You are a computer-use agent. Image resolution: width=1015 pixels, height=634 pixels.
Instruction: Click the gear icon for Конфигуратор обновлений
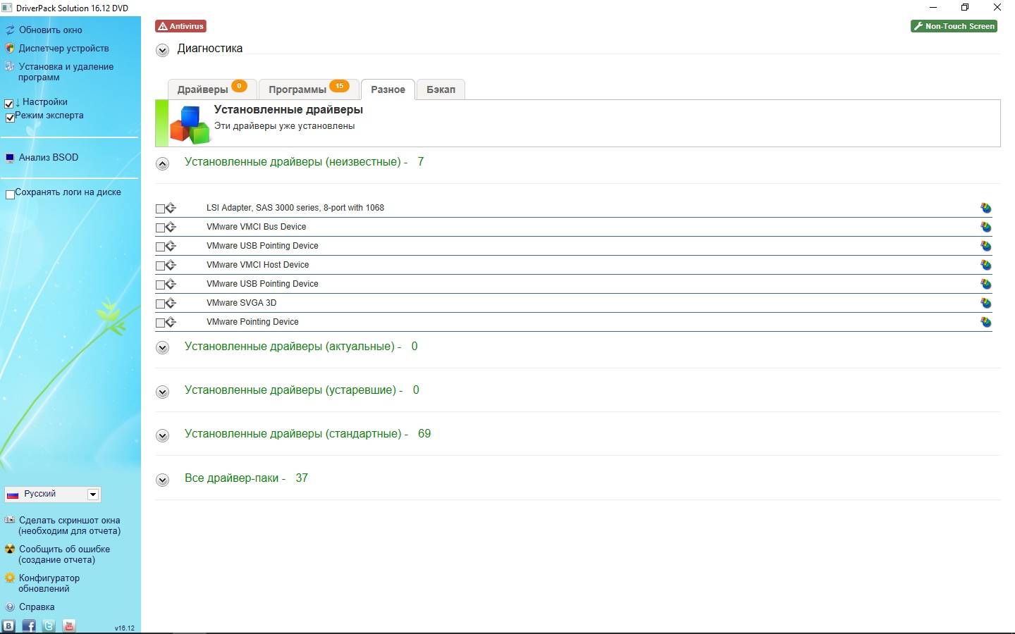click(10, 578)
